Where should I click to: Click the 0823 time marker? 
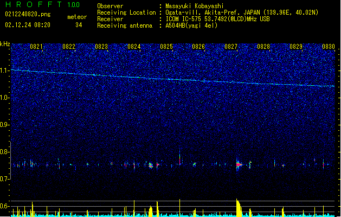(x=101, y=47)
